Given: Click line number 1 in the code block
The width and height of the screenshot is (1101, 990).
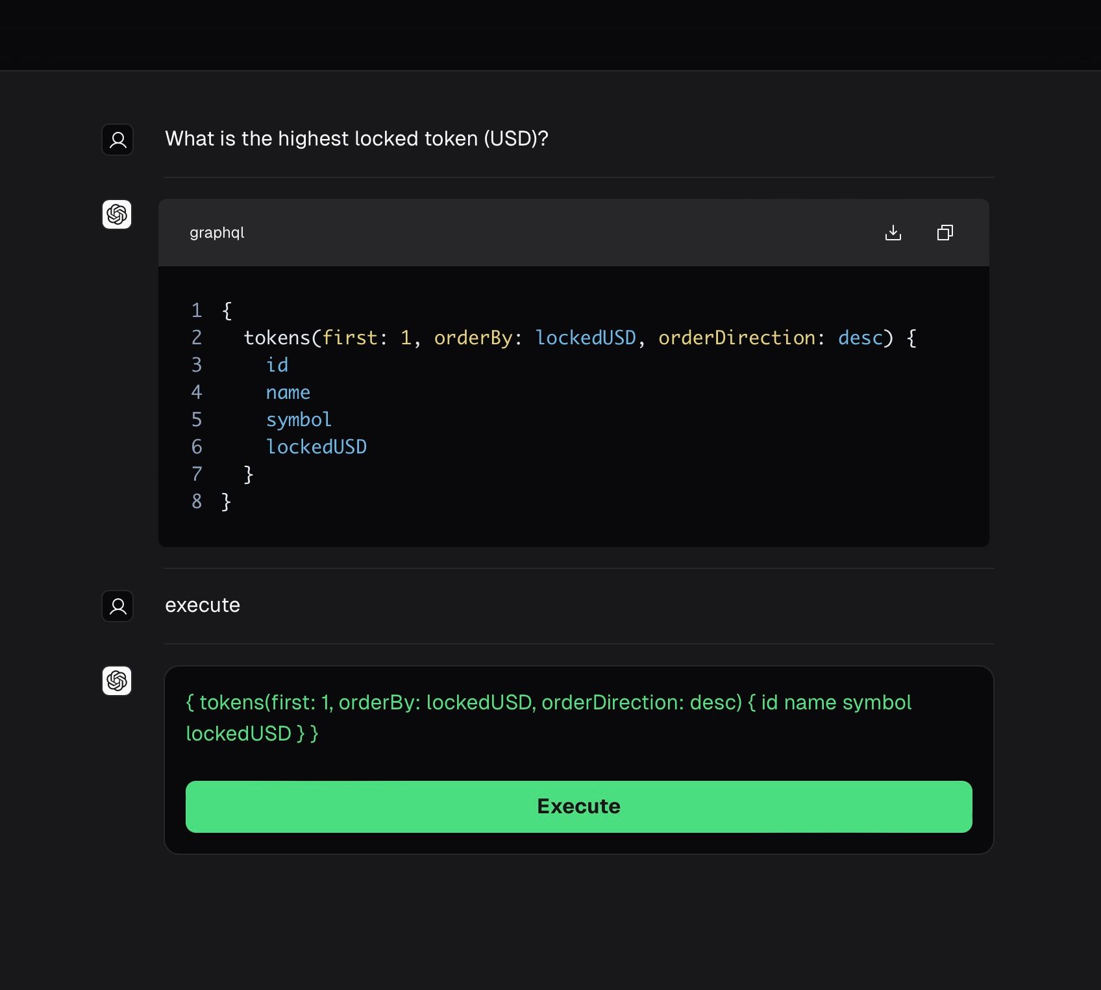Looking at the screenshot, I should pos(197,311).
